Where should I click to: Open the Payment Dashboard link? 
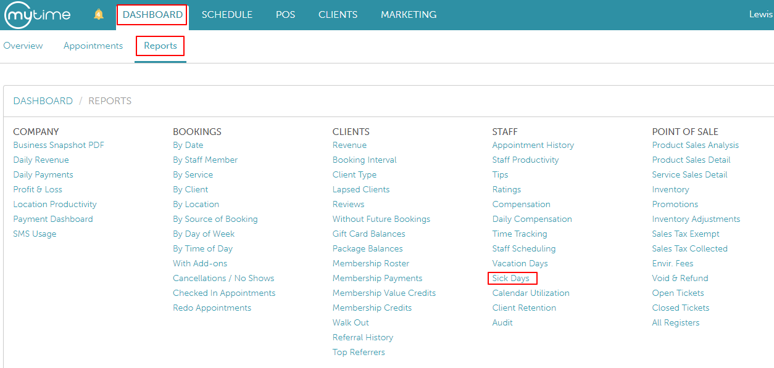53,219
